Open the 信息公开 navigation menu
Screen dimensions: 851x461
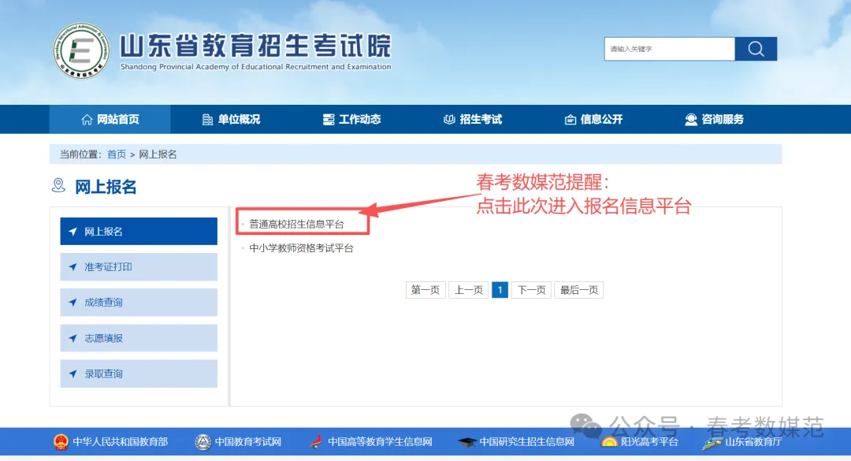pyautogui.click(x=593, y=120)
